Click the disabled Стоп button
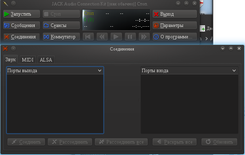245x155 pixels. (x=61, y=14)
